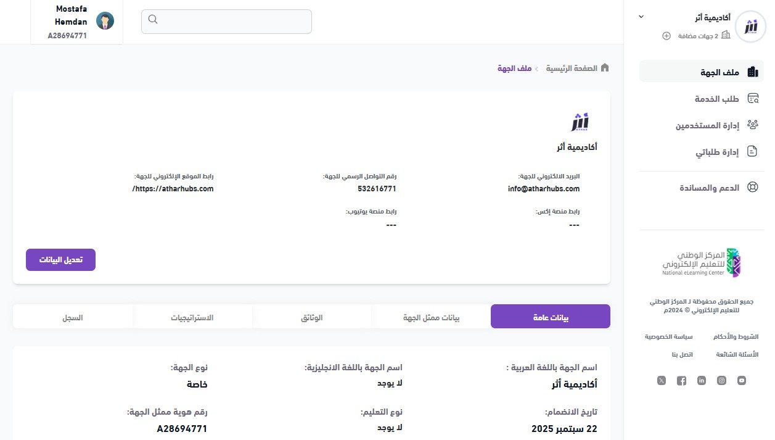Click the entity type value خاصة

pyautogui.click(x=197, y=384)
